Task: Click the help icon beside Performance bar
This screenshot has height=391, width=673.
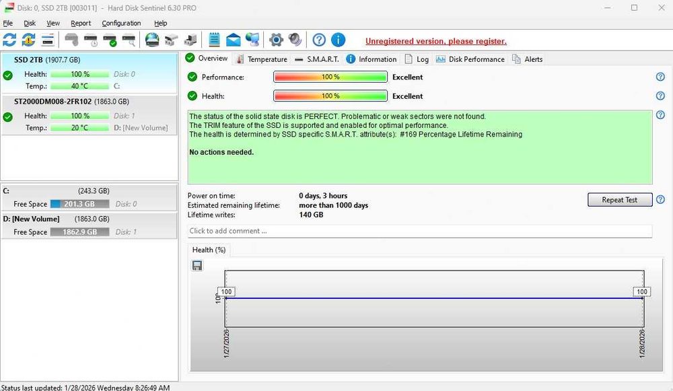Action: tap(661, 77)
